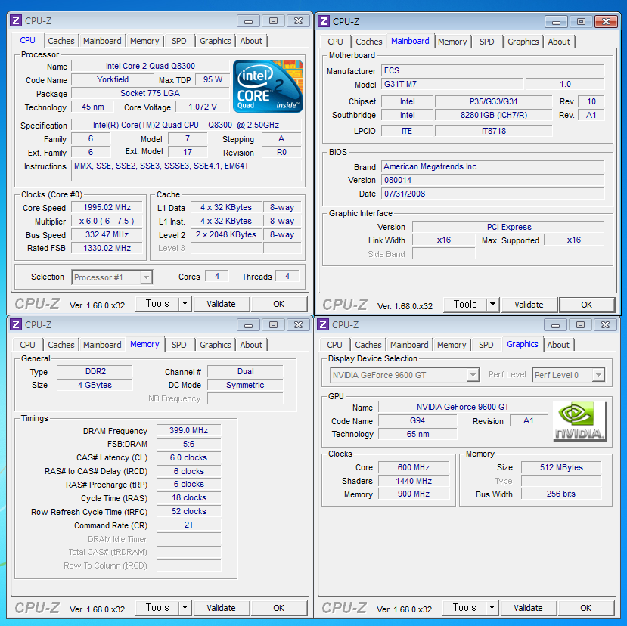Click the Tools button in the Graphics window

coord(464,608)
